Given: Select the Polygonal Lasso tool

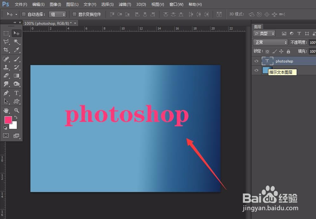Looking at the screenshot, I should tap(6, 42).
